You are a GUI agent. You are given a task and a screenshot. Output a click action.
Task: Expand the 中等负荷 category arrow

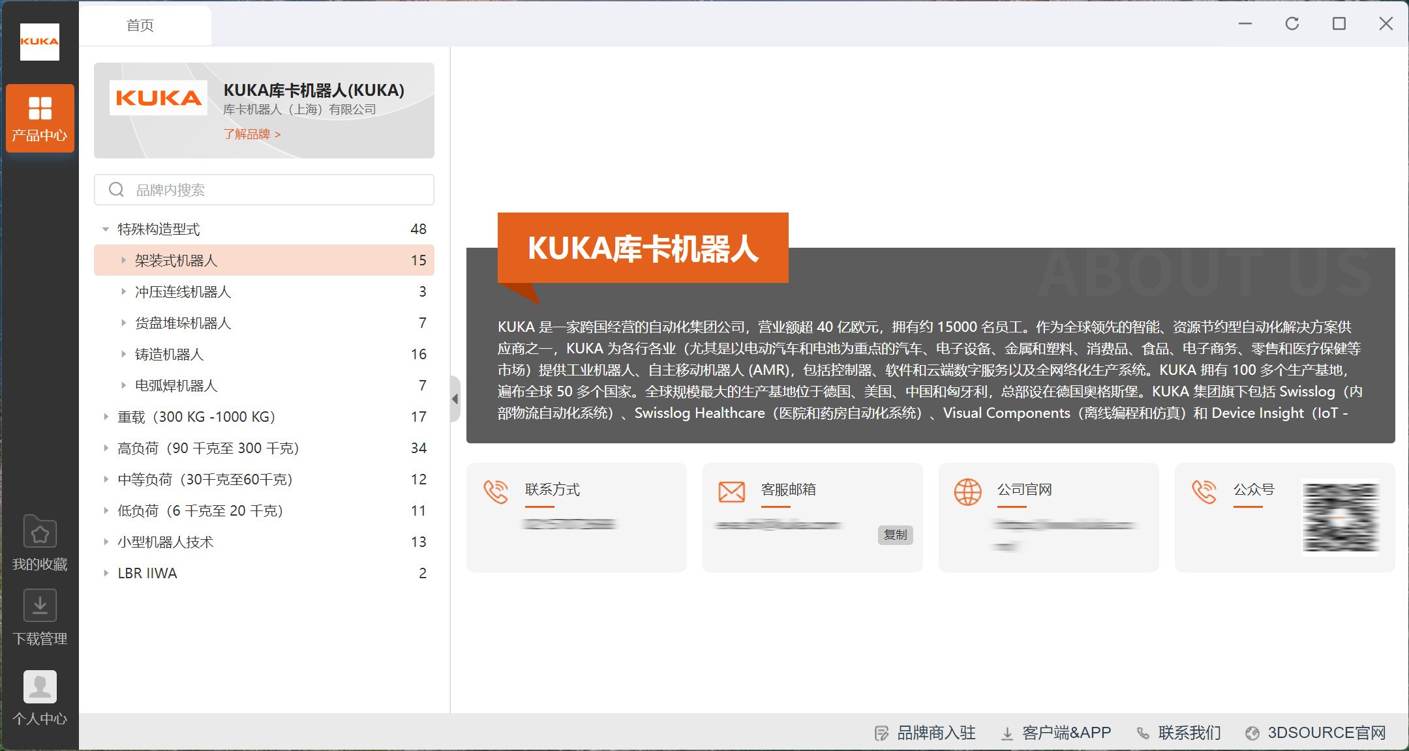106,479
